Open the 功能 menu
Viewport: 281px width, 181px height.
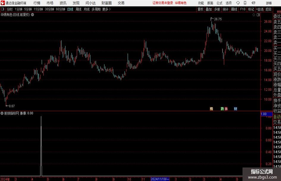[201, 3]
